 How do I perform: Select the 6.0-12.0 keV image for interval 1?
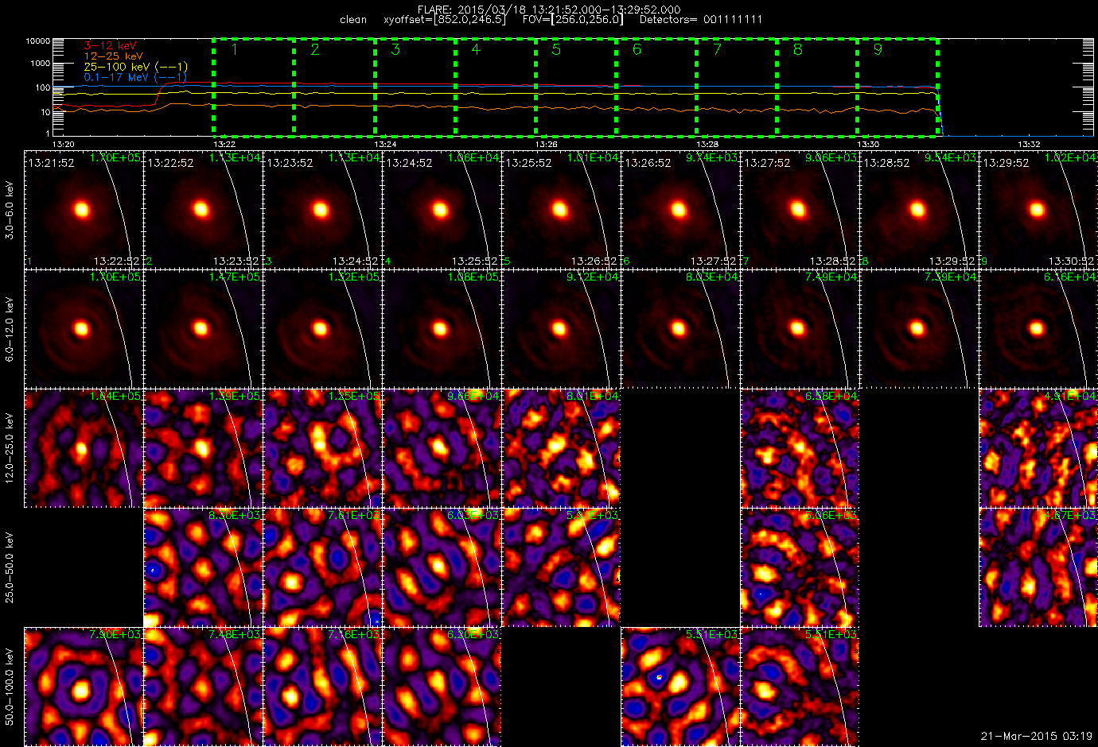[84, 329]
